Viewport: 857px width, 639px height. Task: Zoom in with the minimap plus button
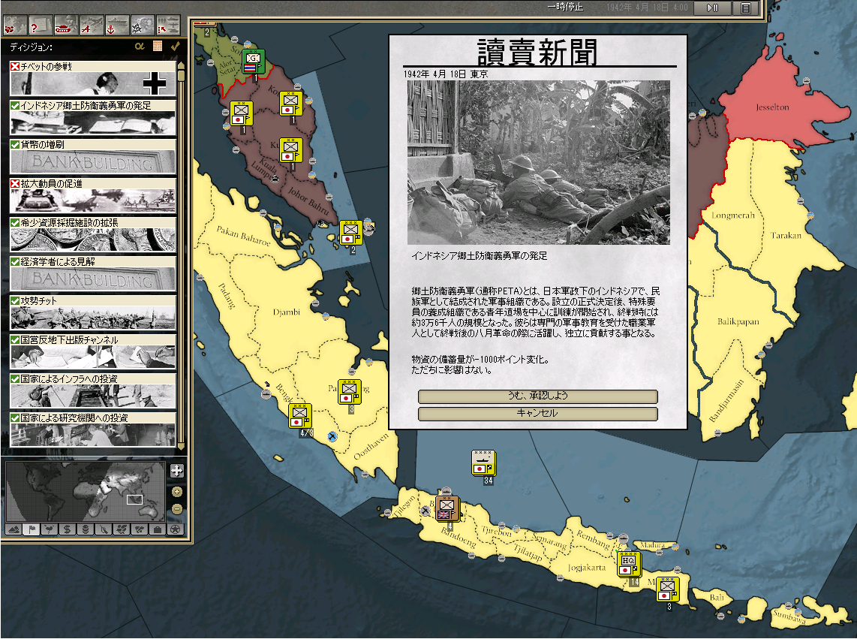pos(176,492)
